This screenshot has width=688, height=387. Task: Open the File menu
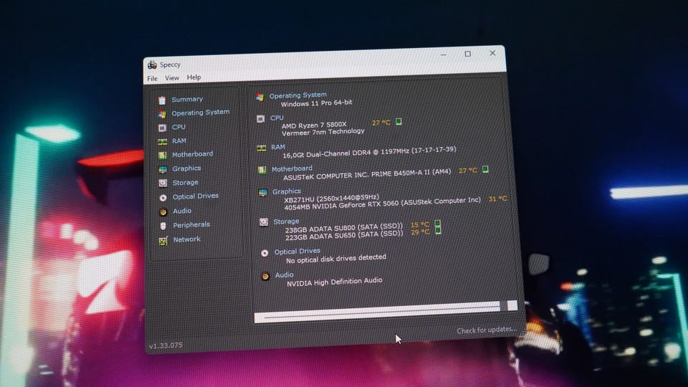coord(152,79)
